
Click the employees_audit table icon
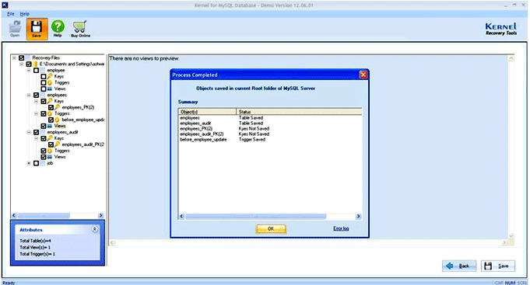tap(43, 132)
